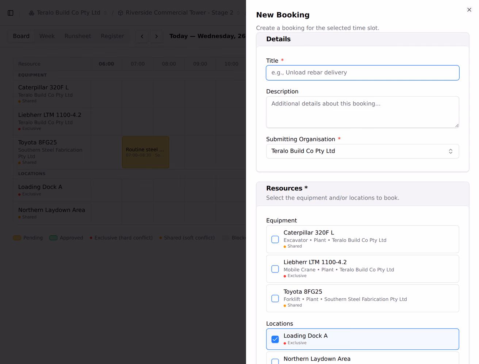Click the 06:00 time column header
Image resolution: width=479 pixels, height=364 pixels.
click(106, 64)
